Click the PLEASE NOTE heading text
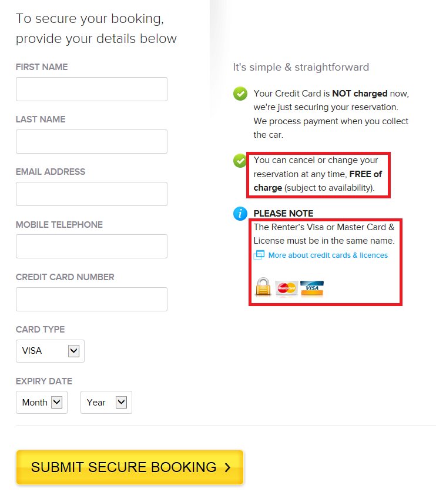 (283, 214)
